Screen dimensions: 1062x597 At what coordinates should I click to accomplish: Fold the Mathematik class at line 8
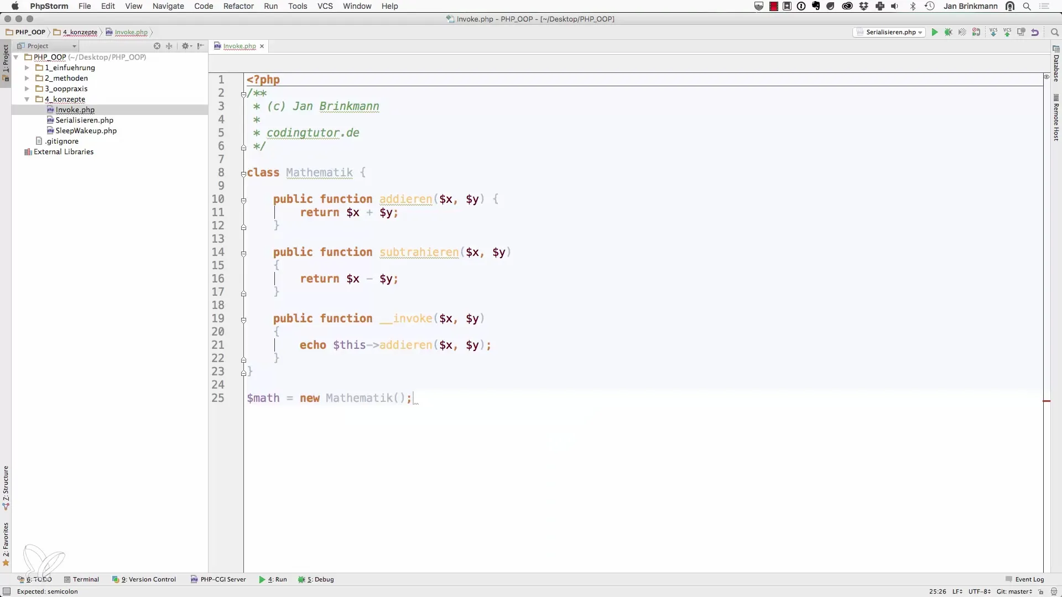coord(243,174)
